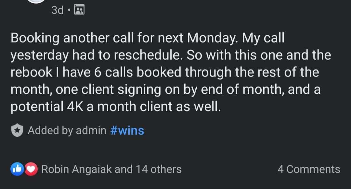Click the Added by admin label
The image size is (351, 189).
[x=67, y=130]
